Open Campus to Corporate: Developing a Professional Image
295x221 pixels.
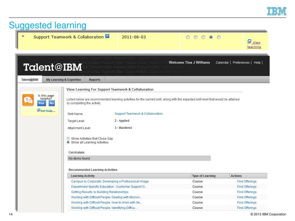[x=110, y=181]
